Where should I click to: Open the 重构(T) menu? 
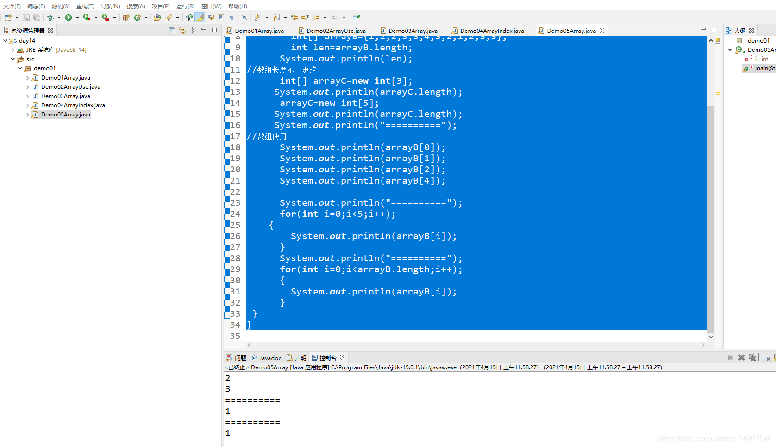(x=85, y=6)
